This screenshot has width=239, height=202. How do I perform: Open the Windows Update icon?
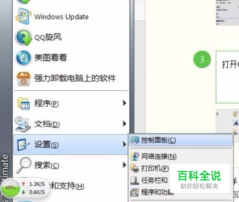[x=24, y=17]
